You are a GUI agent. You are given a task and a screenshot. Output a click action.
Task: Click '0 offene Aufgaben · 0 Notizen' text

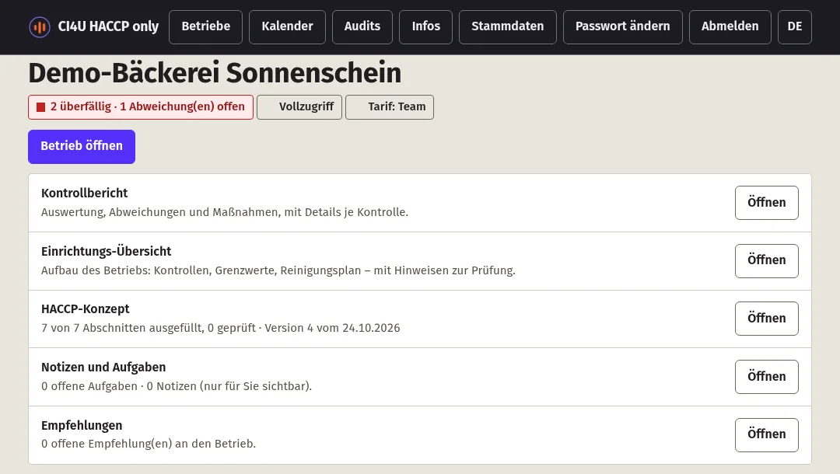(x=177, y=386)
